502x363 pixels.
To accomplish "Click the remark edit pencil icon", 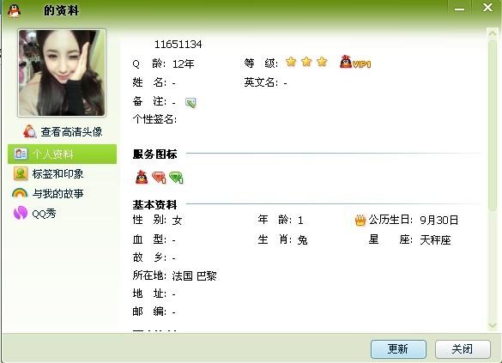I will pos(191,102).
